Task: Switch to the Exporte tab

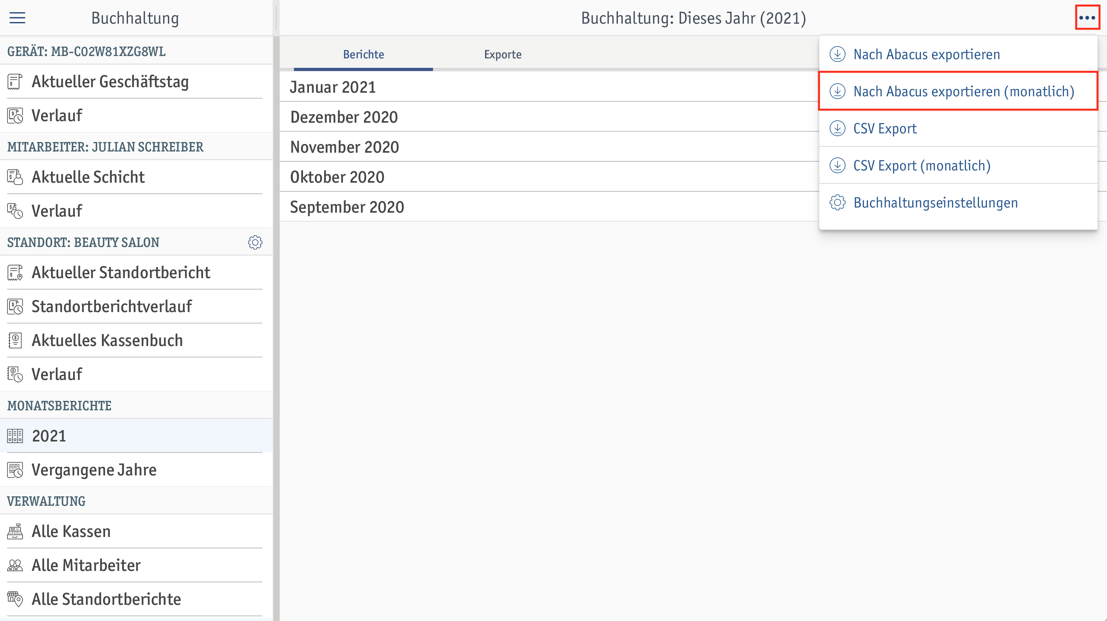Action: [x=503, y=54]
